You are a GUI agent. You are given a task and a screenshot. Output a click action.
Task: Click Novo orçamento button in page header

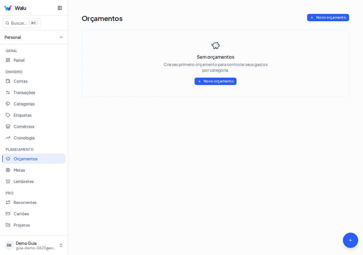click(x=328, y=18)
